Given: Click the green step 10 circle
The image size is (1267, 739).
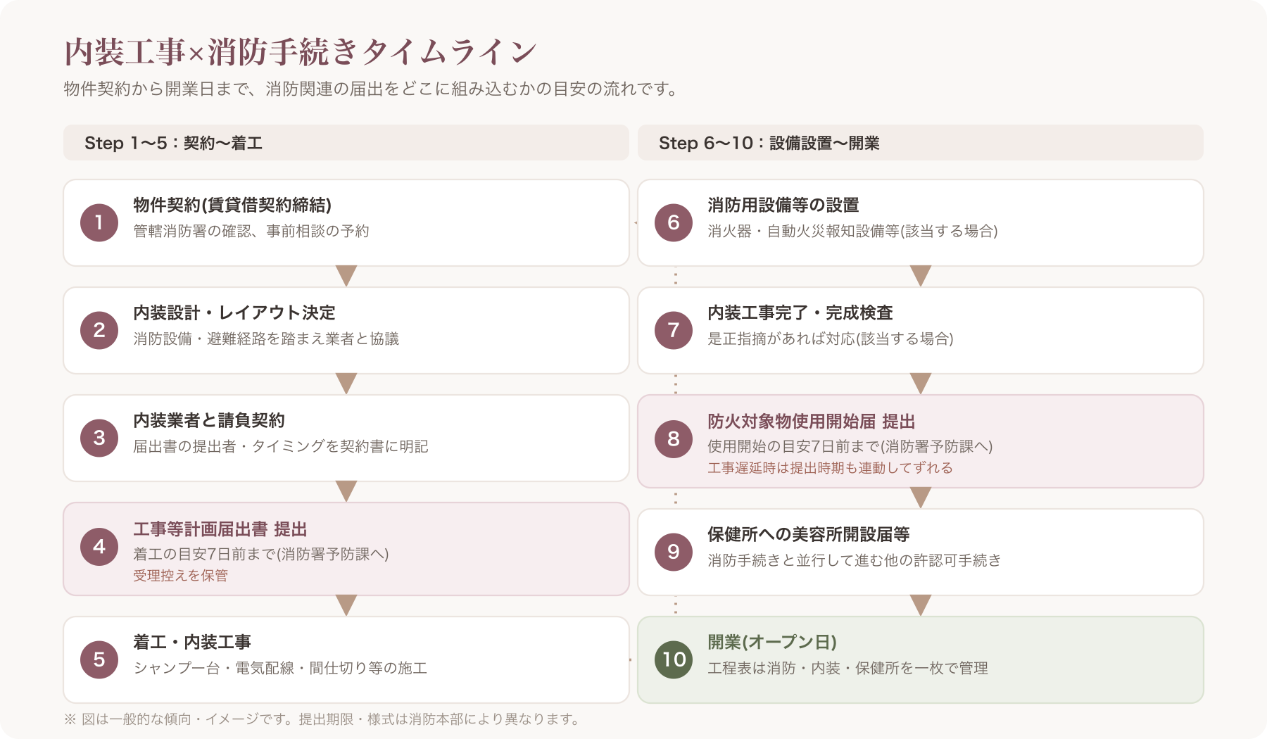Looking at the screenshot, I should tap(674, 659).
